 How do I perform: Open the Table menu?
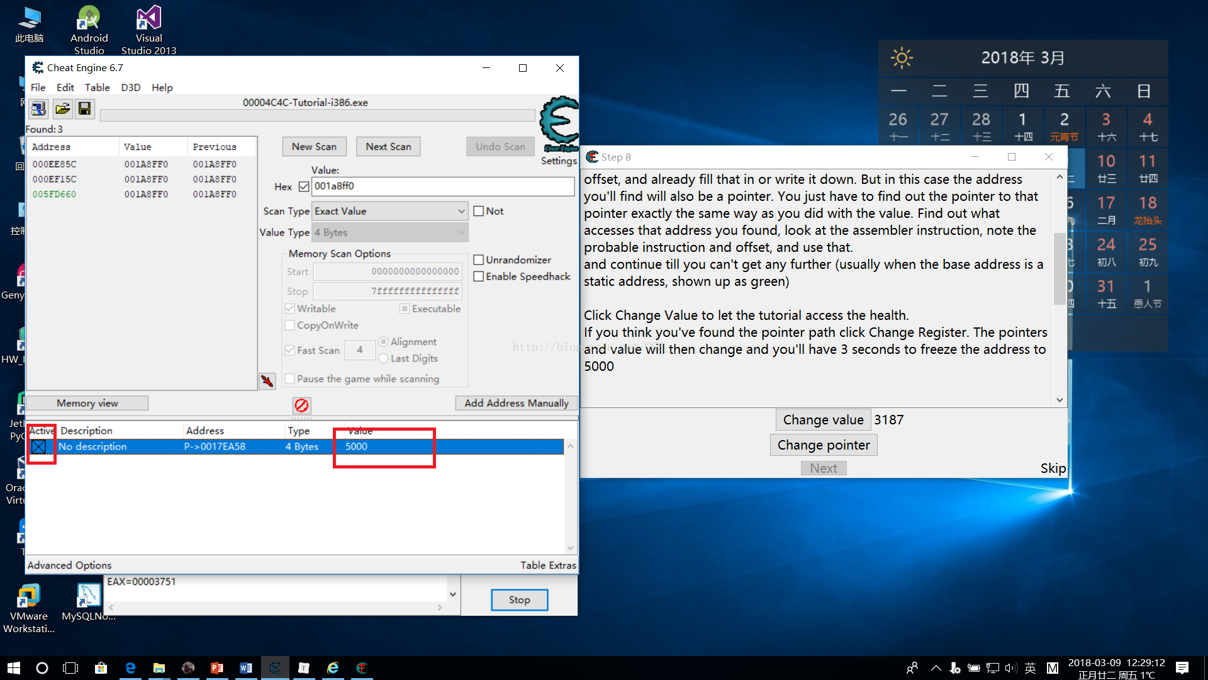[97, 88]
